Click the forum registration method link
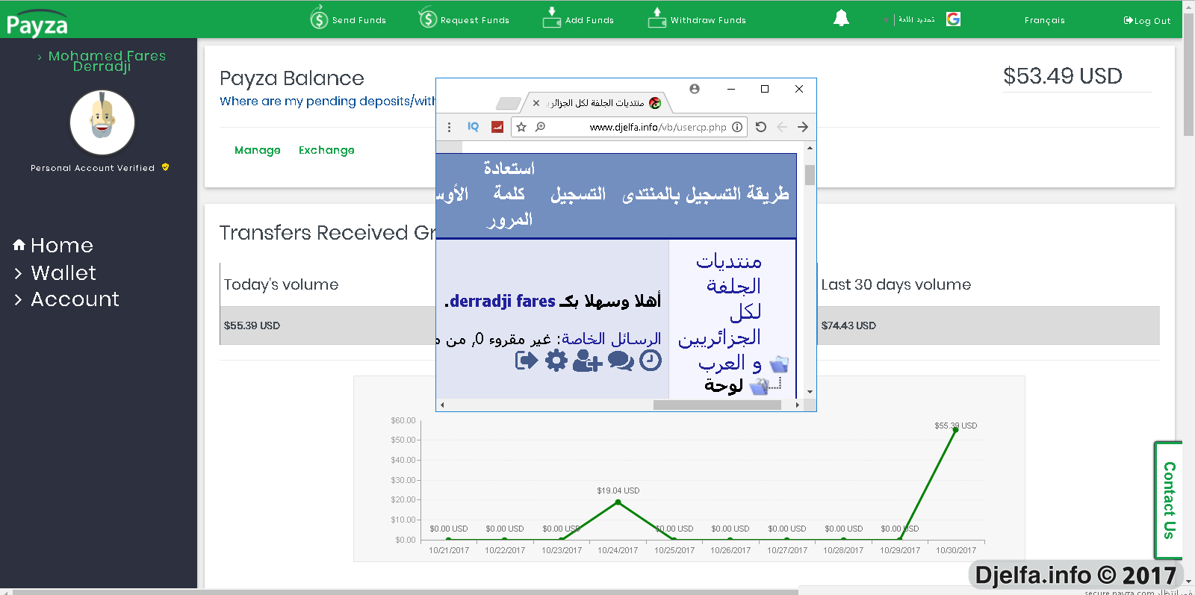This screenshot has width=1195, height=595. coord(706,194)
